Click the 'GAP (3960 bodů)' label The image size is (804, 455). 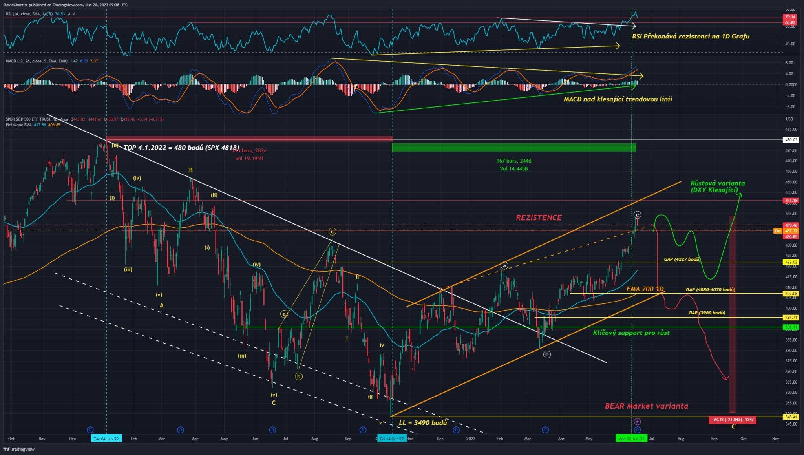point(707,313)
